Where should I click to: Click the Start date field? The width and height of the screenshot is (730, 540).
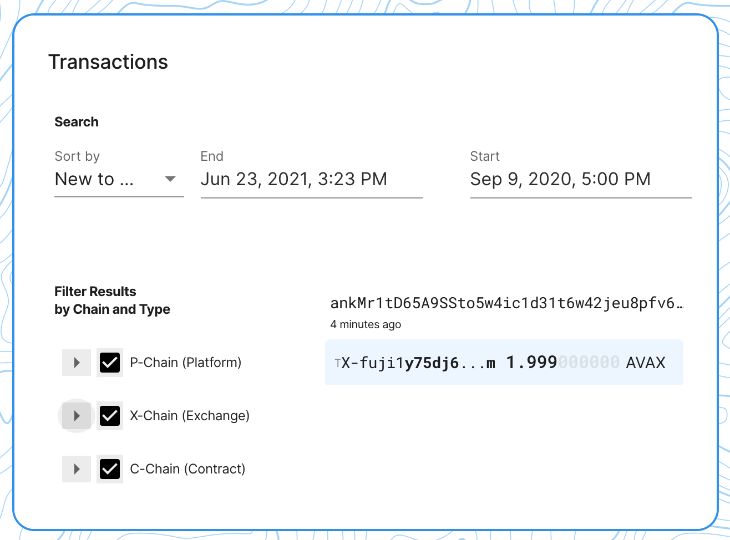tap(581, 179)
